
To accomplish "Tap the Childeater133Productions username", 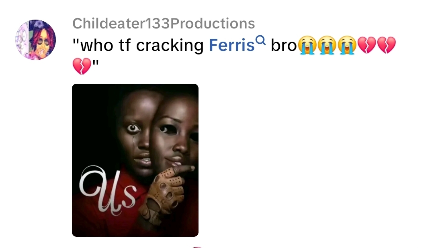I will click(164, 24).
